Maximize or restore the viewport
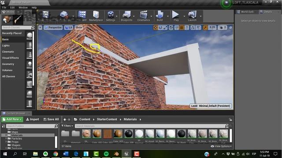This screenshot has height=158, width=282. tap(230, 28)
